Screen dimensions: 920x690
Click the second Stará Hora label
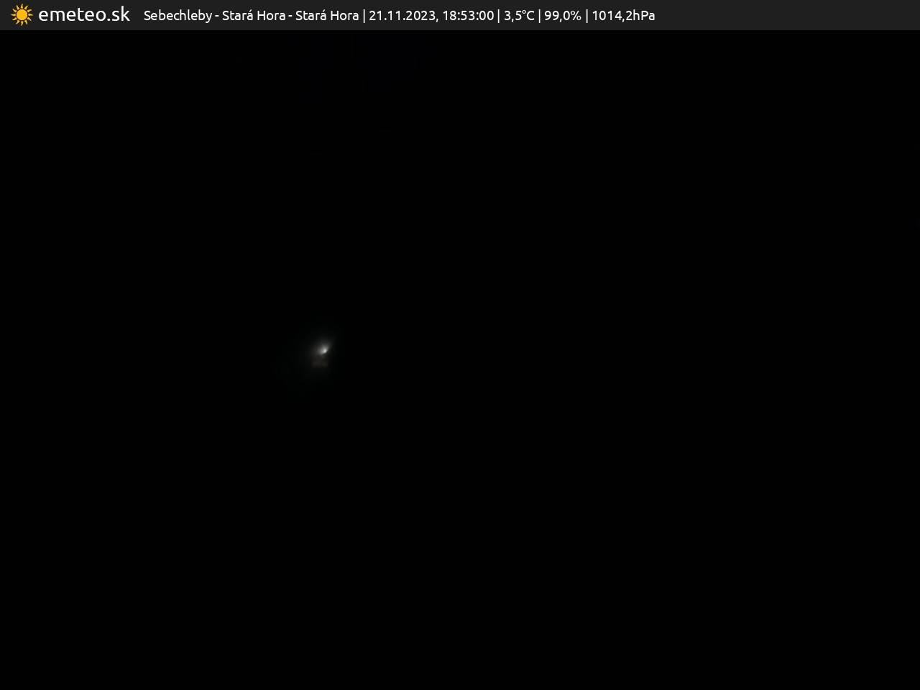coord(327,16)
